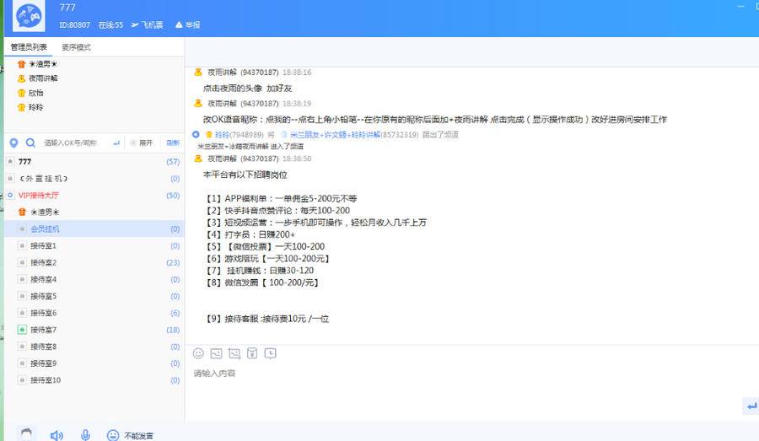The height and width of the screenshot is (441, 759).
Task: Switch to the 麦序模式 tab
Action: (x=76, y=47)
